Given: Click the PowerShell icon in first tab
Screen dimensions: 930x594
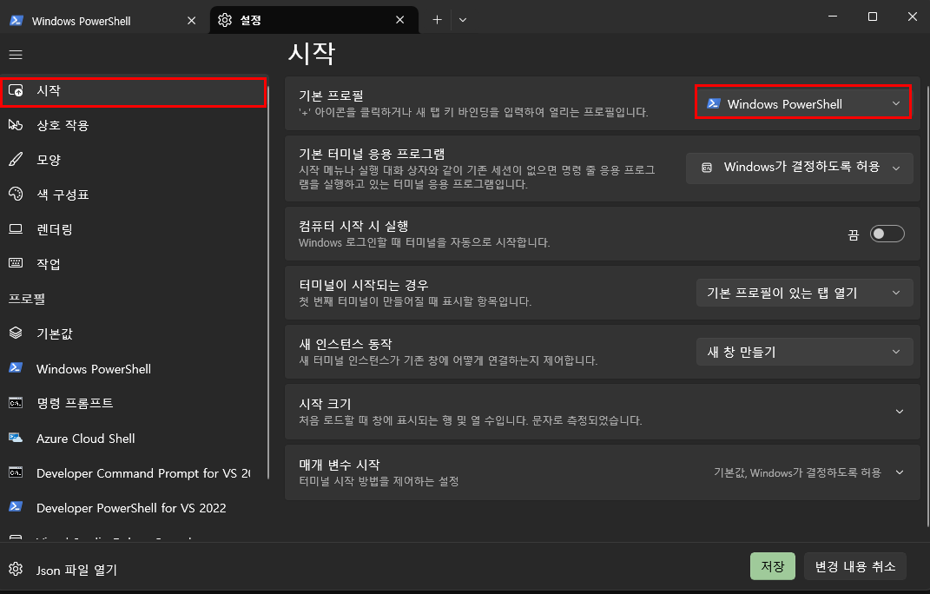Looking at the screenshot, I should click(x=16, y=21).
